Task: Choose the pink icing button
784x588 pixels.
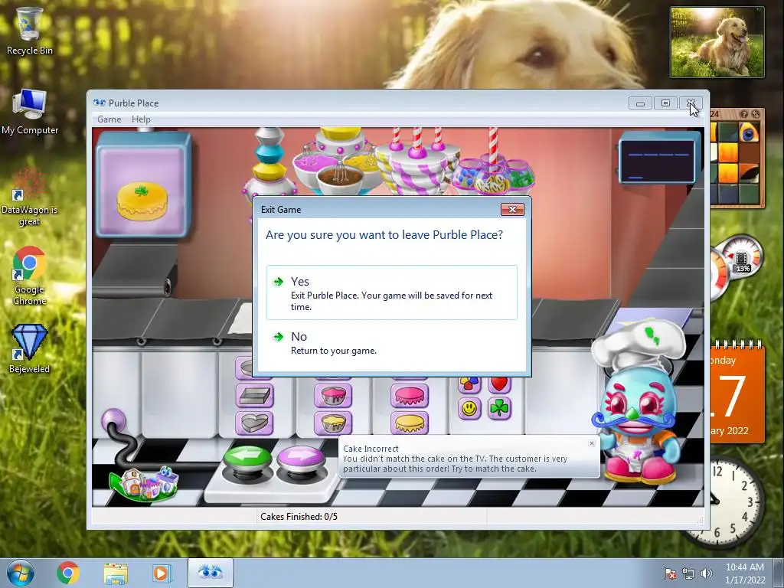Action: point(410,396)
